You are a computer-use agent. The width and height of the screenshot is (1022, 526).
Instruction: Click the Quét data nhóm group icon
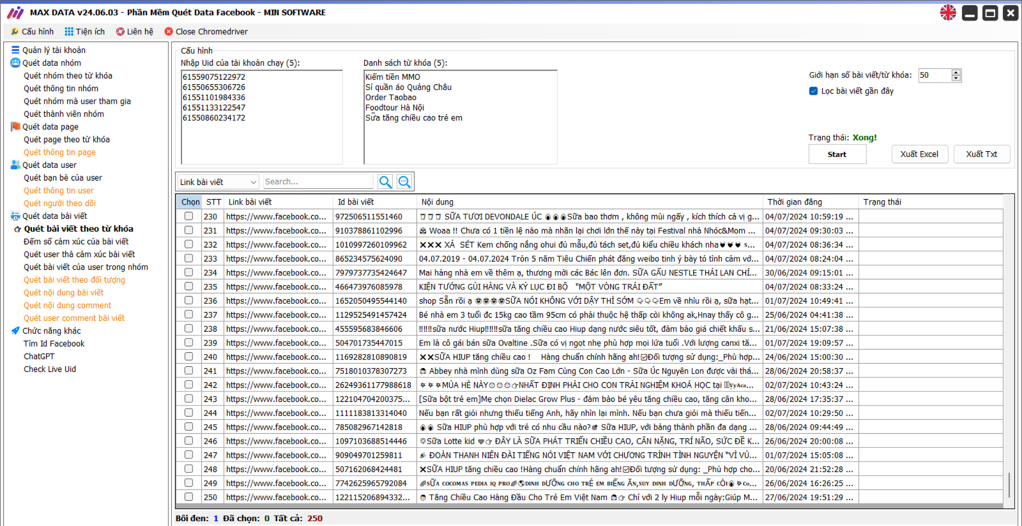(x=15, y=63)
